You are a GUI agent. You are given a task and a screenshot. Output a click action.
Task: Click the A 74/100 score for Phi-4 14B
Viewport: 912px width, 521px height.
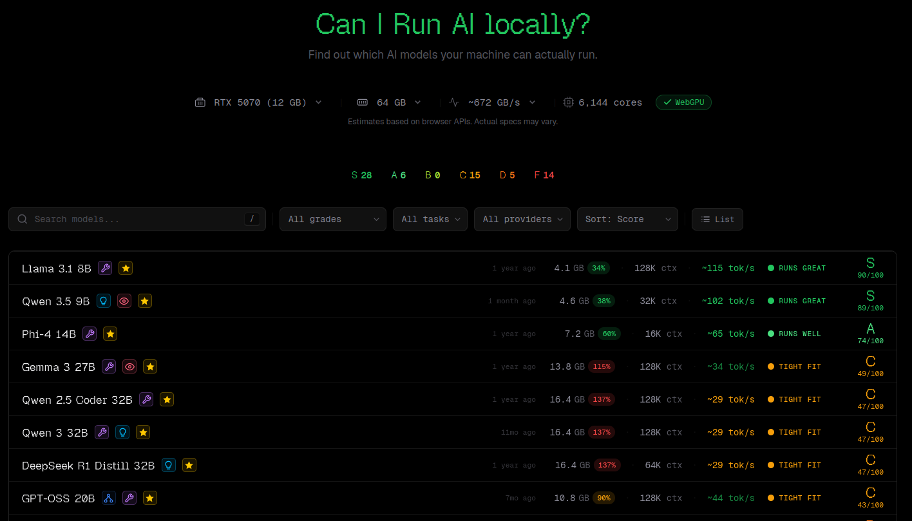(x=871, y=334)
